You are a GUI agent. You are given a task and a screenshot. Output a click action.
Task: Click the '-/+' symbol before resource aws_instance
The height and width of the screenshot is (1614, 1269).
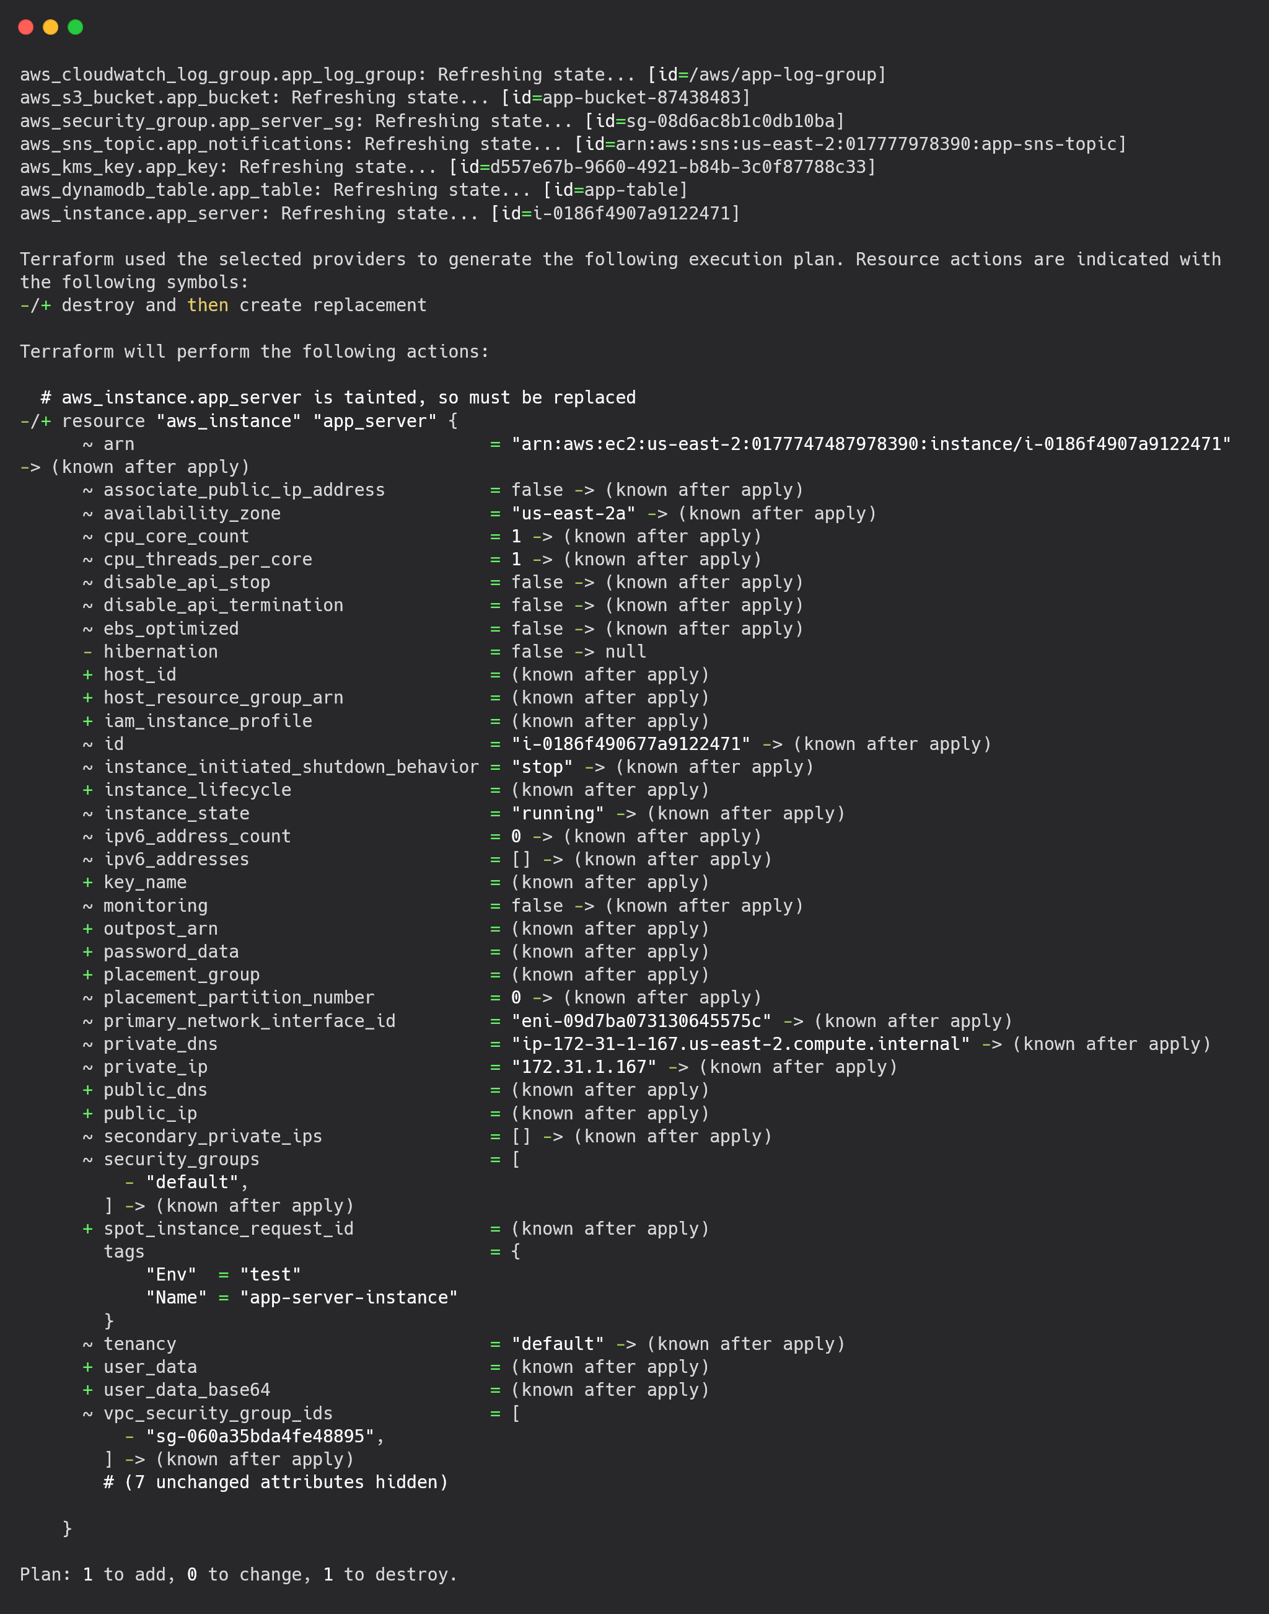[x=36, y=421]
